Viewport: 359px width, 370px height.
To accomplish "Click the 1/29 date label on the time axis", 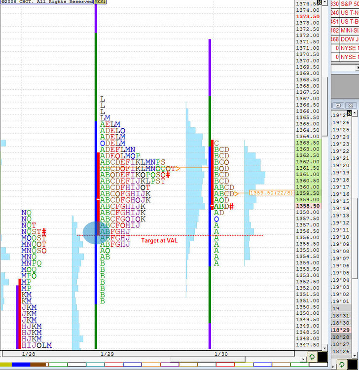I will pyautogui.click(x=107, y=354).
